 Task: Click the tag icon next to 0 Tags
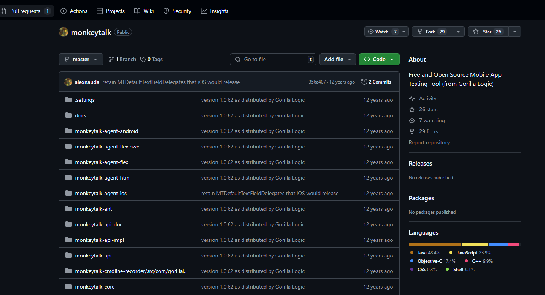pos(143,59)
